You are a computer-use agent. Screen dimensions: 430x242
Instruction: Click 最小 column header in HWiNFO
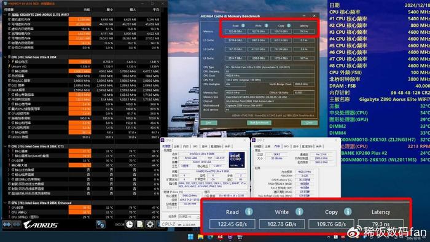[110, 10]
